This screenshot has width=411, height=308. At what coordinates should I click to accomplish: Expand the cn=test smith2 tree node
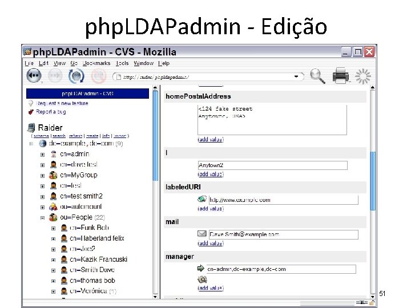tap(42, 197)
